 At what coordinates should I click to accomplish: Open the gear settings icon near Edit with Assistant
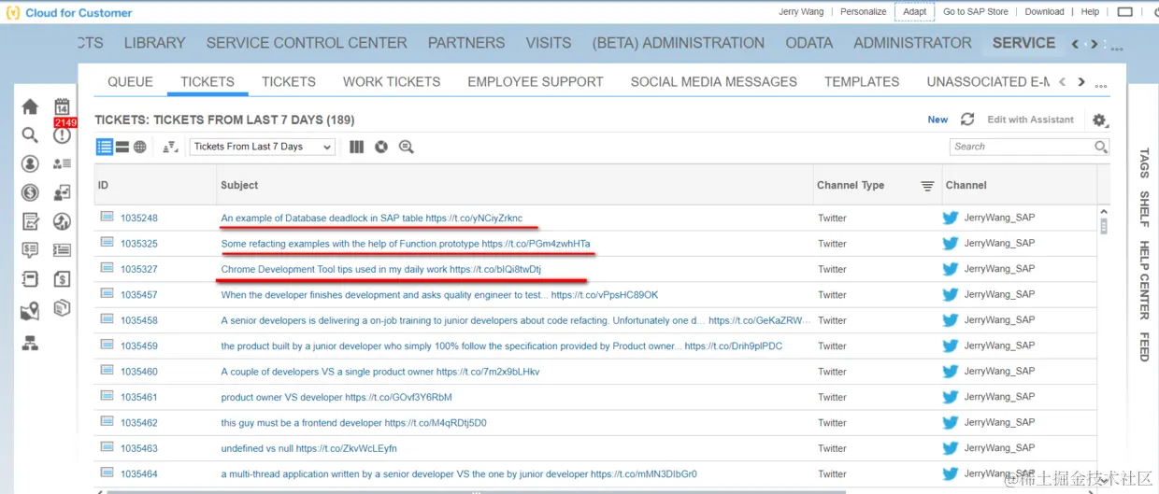point(1099,120)
